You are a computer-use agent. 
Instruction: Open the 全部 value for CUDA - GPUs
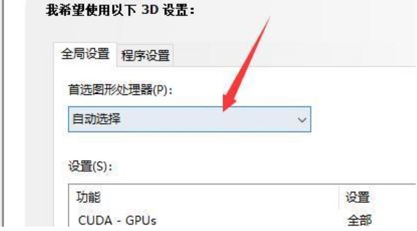pyautogui.click(x=359, y=221)
